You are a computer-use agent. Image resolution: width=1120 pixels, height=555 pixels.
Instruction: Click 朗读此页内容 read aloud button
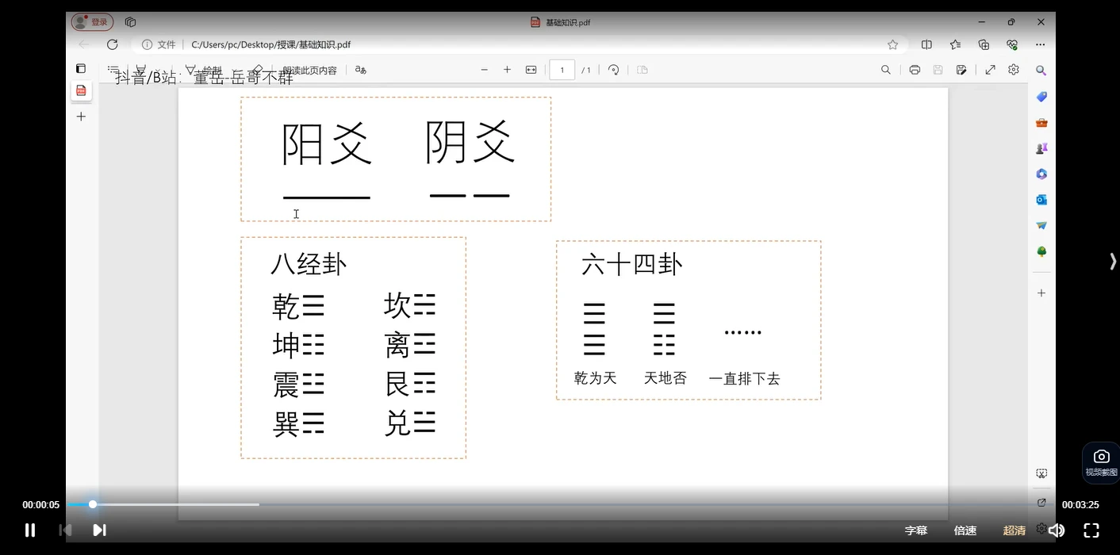point(309,71)
